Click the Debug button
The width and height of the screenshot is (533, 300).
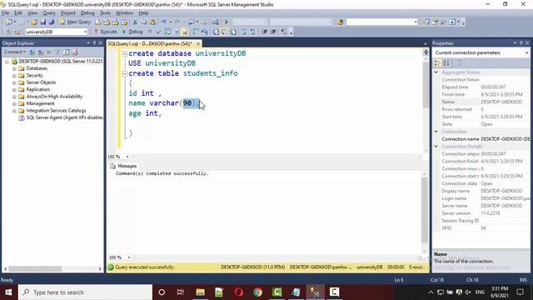tap(132, 32)
